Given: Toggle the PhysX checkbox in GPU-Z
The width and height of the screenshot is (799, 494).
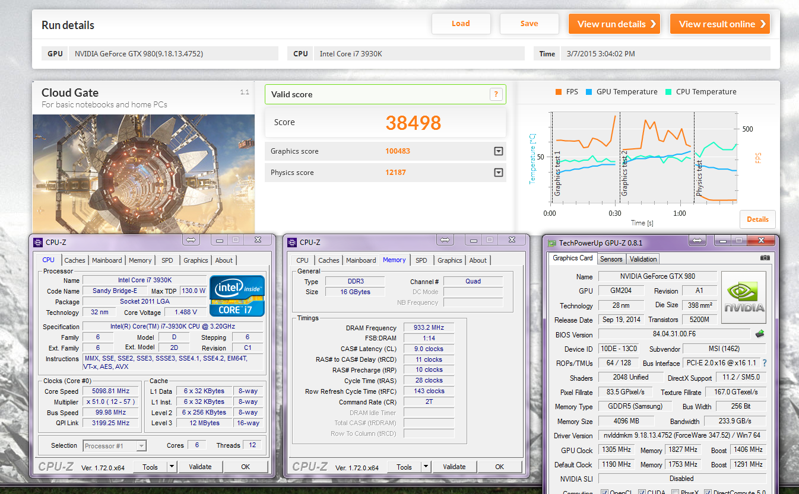Looking at the screenshot, I should 675,492.
